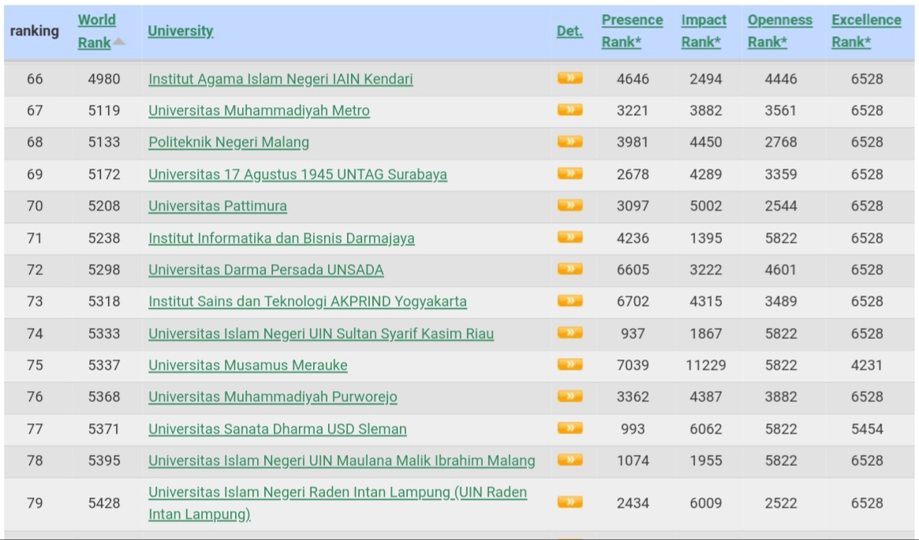Select world rank value 5208
The image size is (919, 540).
[104, 206]
